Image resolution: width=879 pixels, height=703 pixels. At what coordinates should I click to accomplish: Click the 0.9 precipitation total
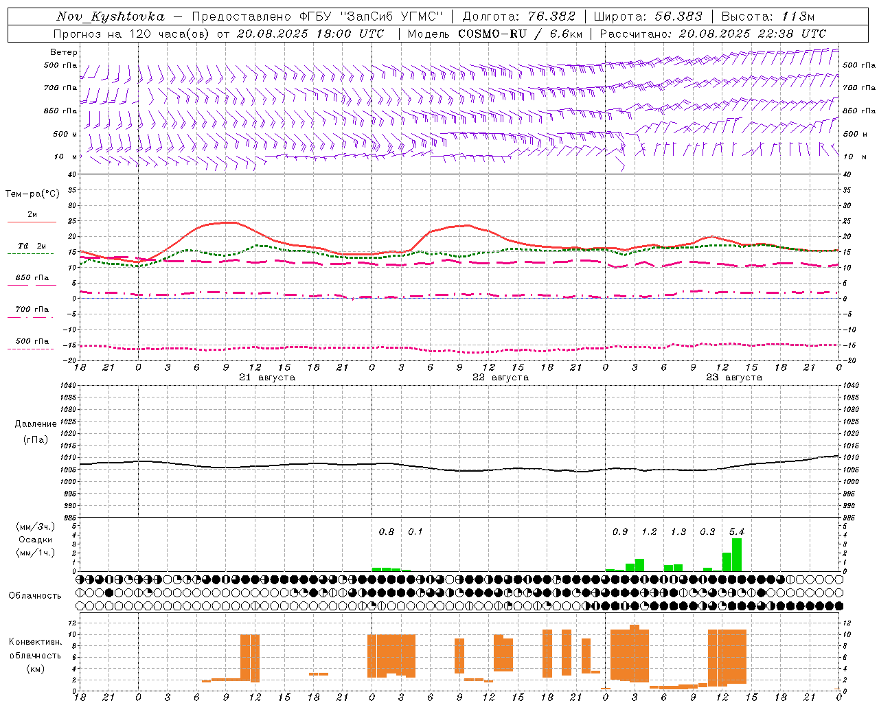(x=620, y=531)
